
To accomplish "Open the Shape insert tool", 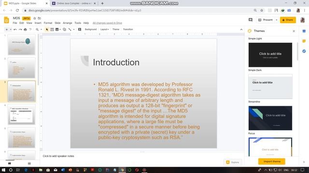I will [64, 29].
